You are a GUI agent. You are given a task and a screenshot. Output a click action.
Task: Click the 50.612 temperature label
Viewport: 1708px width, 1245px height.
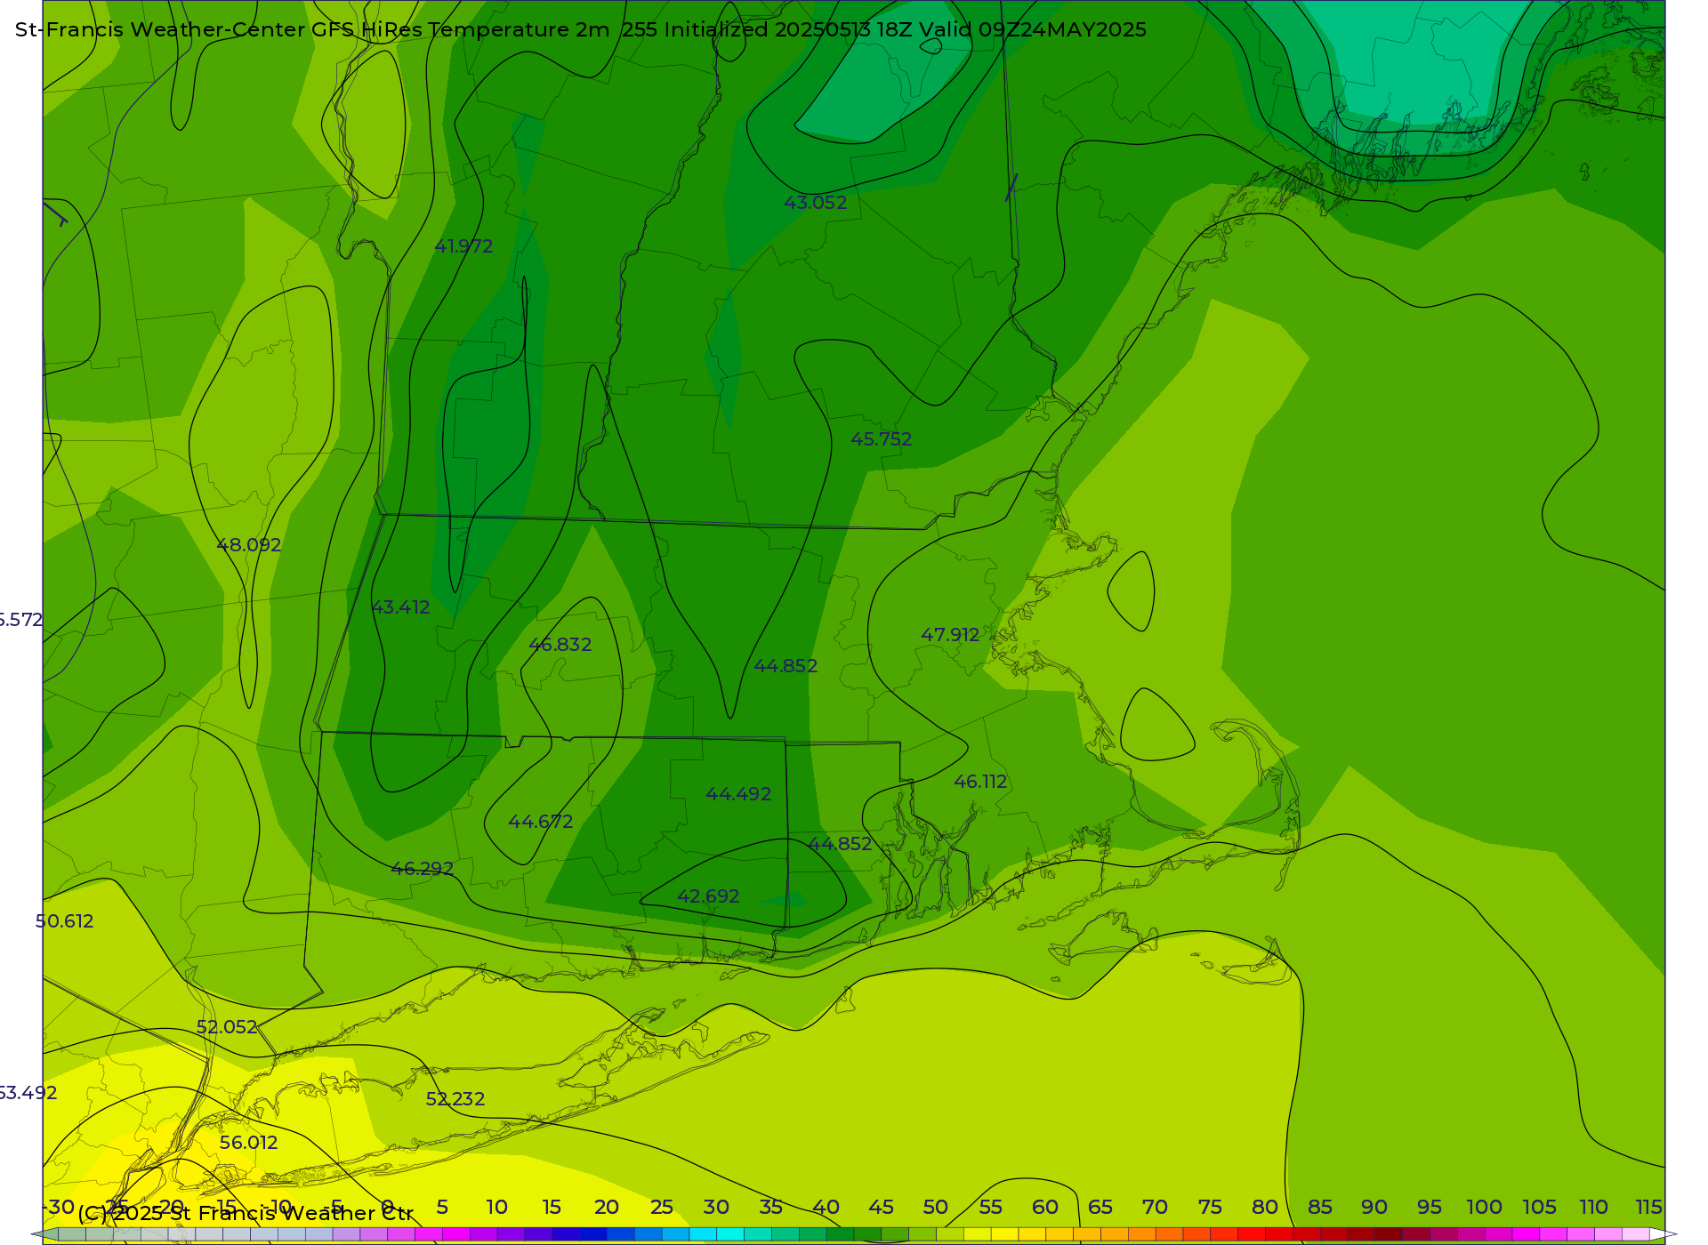(x=64, y=921)
